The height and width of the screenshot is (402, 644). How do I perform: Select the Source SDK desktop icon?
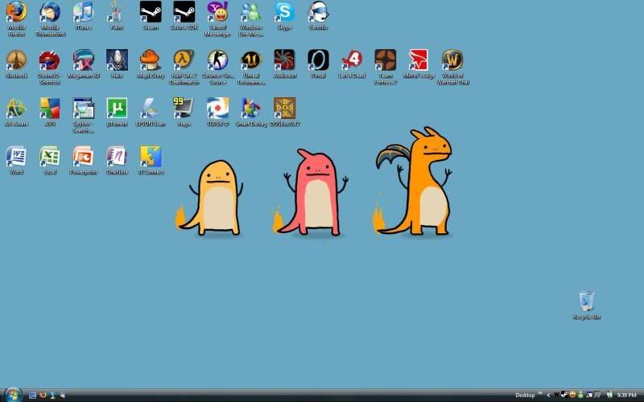coord(184,15)
